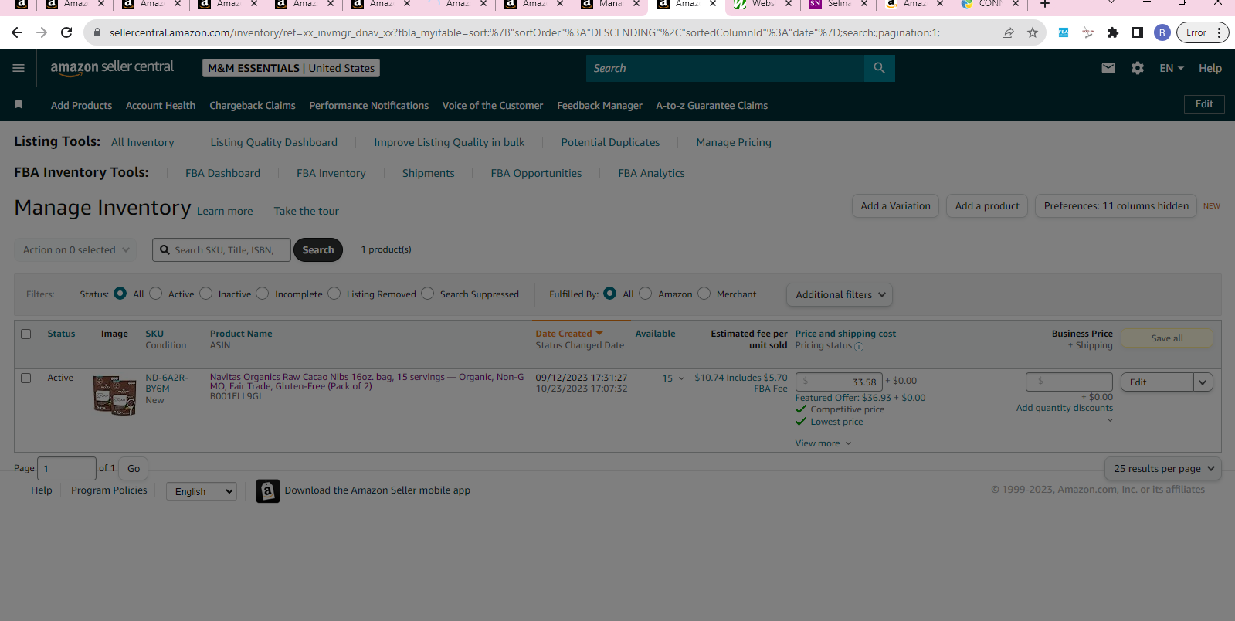Go back in browser history

(17, 32)
